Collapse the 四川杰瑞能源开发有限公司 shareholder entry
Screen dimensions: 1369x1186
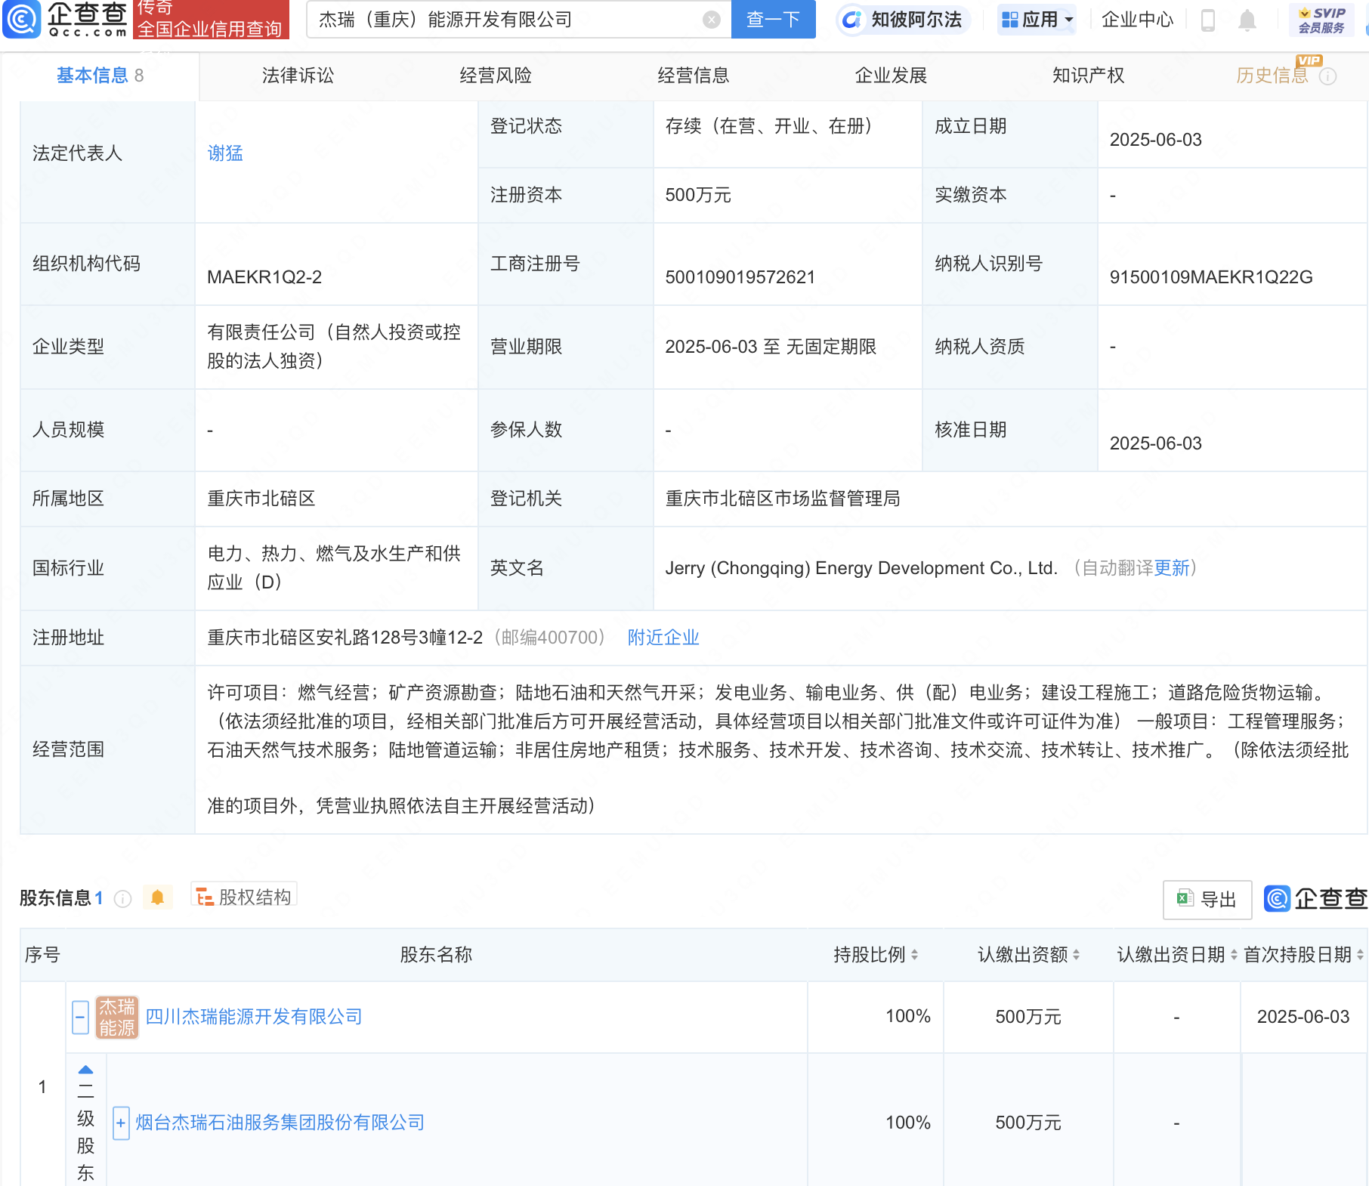point(80,1016)
